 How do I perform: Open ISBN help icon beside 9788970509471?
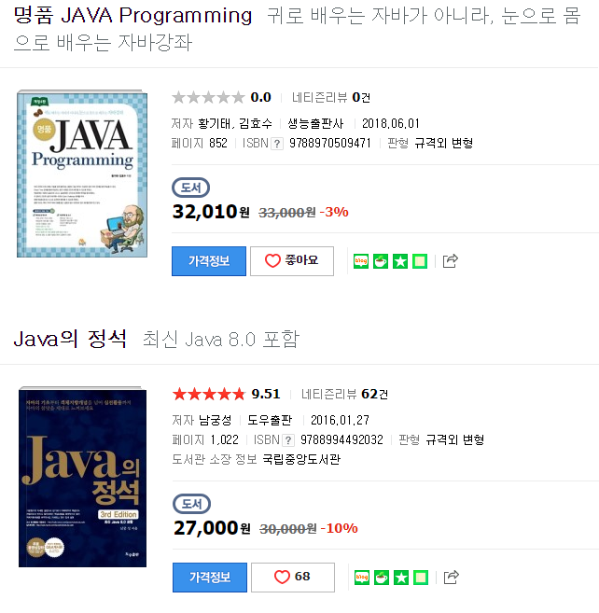tap(277, 144)
